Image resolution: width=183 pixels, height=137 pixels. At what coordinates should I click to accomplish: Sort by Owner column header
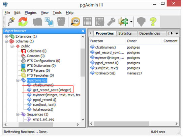[x=144, y=41]
